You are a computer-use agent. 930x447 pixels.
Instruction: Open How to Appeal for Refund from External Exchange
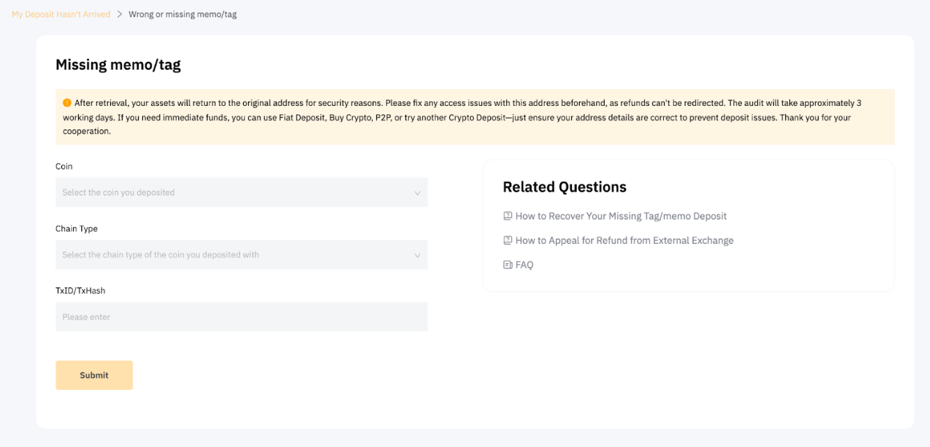(624, 240)
